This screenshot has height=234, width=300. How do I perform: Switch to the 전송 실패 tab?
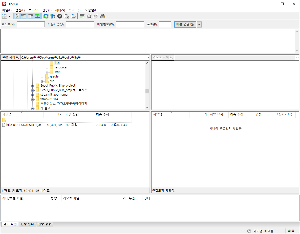(x=27, y=224)
